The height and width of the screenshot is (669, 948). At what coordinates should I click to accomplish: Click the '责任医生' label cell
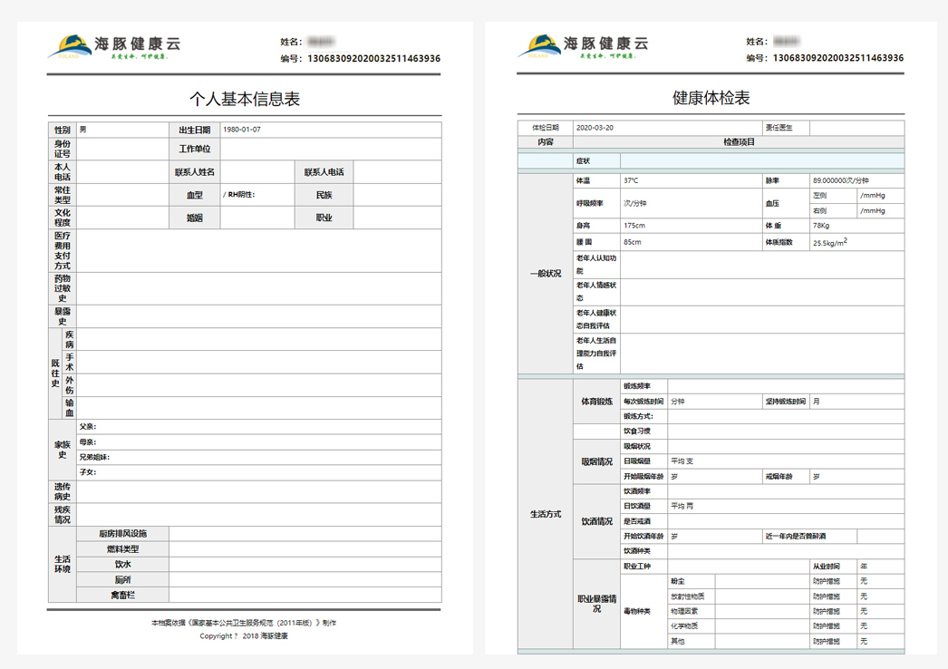click(786, 128)
